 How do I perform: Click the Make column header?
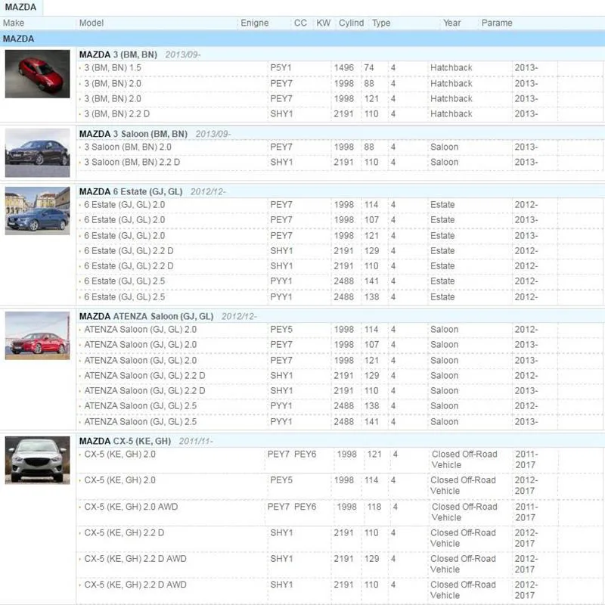[x=14, y=23]
